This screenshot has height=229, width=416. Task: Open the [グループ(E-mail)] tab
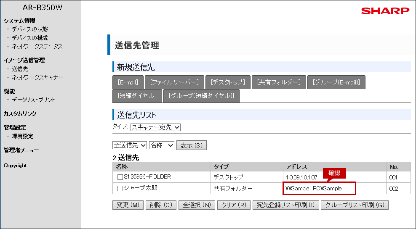[x=336, y=82]
